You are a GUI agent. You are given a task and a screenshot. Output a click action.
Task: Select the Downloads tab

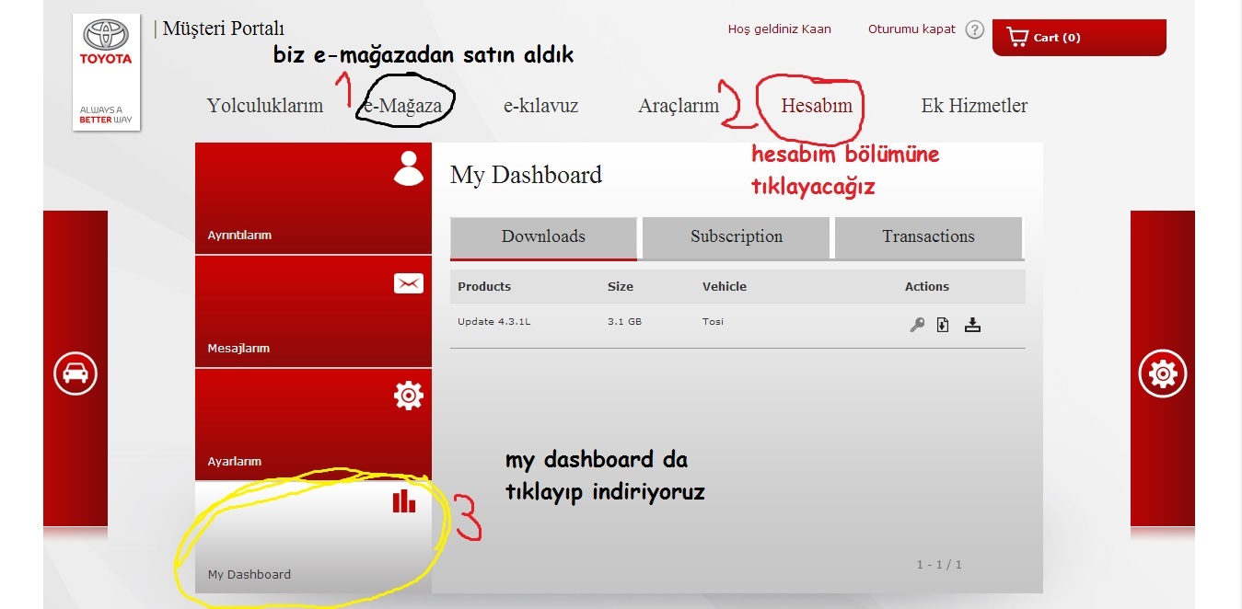pyautogui.click(x=543, y=237)
